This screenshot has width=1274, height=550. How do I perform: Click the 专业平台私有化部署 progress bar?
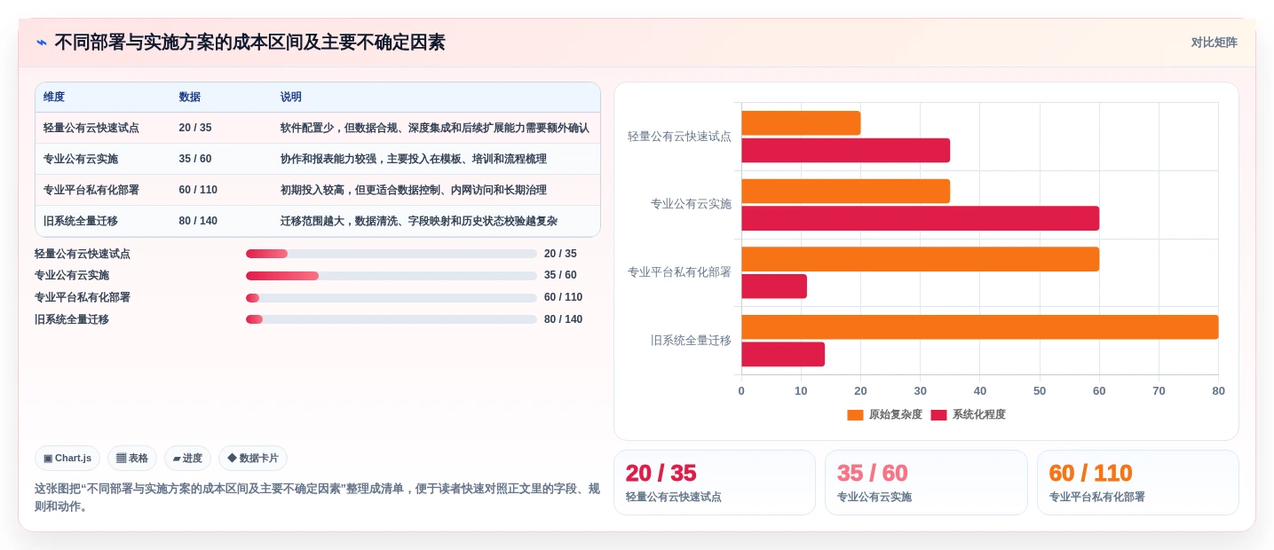392,298
